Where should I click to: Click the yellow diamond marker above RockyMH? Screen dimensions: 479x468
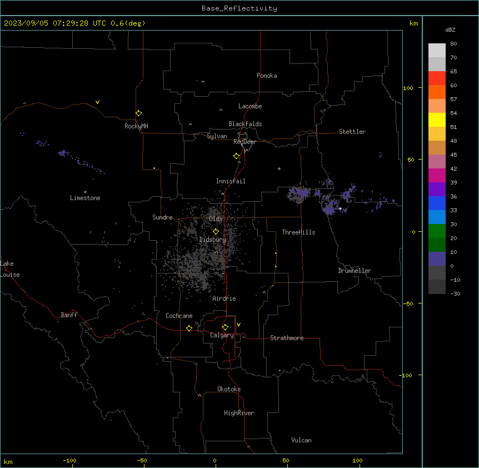click(138, 113)
